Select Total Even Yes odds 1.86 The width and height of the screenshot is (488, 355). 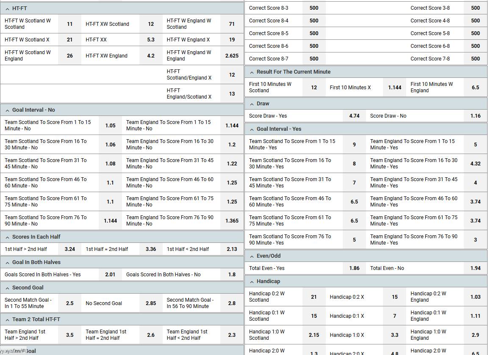[x=354, y=268]
